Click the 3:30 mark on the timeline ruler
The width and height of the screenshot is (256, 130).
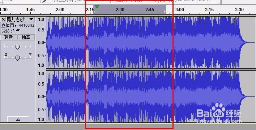click(x=239, y=10)
